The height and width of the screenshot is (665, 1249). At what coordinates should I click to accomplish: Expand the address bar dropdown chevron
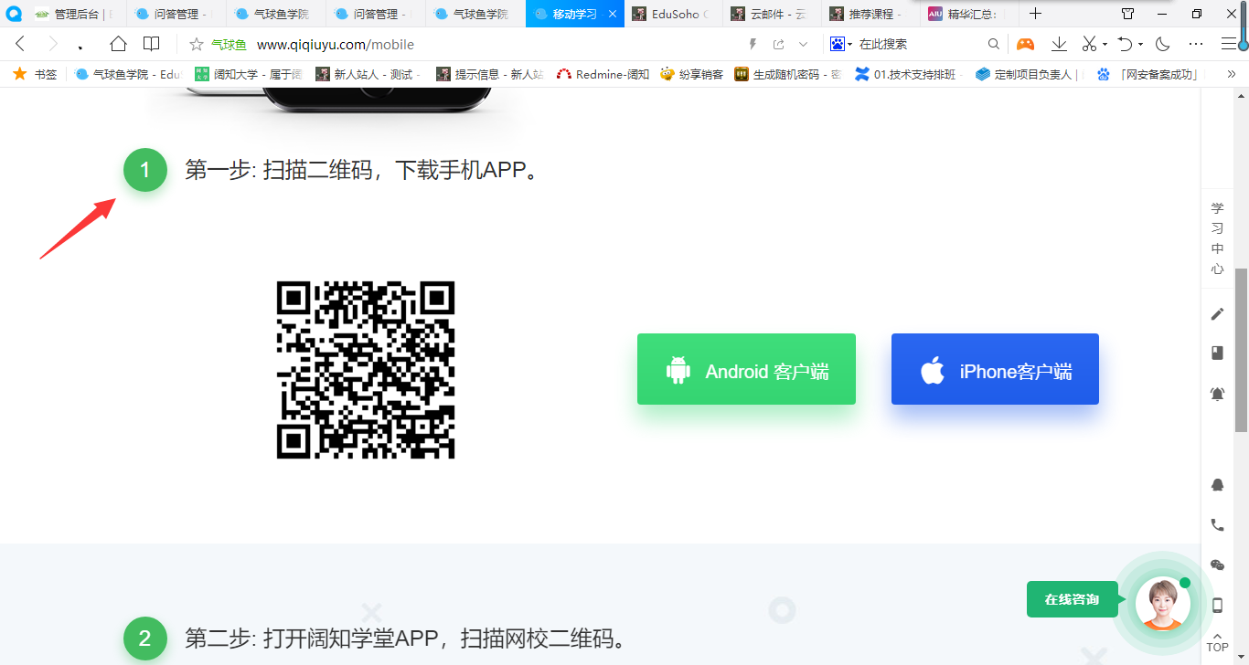804,44
